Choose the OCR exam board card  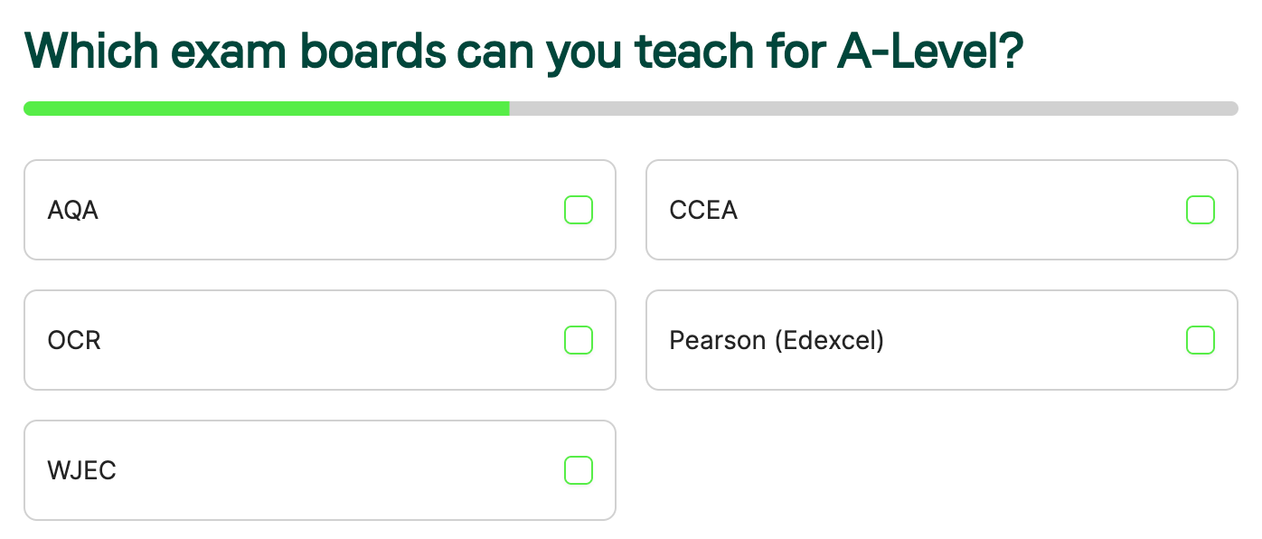click(x=320, y=340)
